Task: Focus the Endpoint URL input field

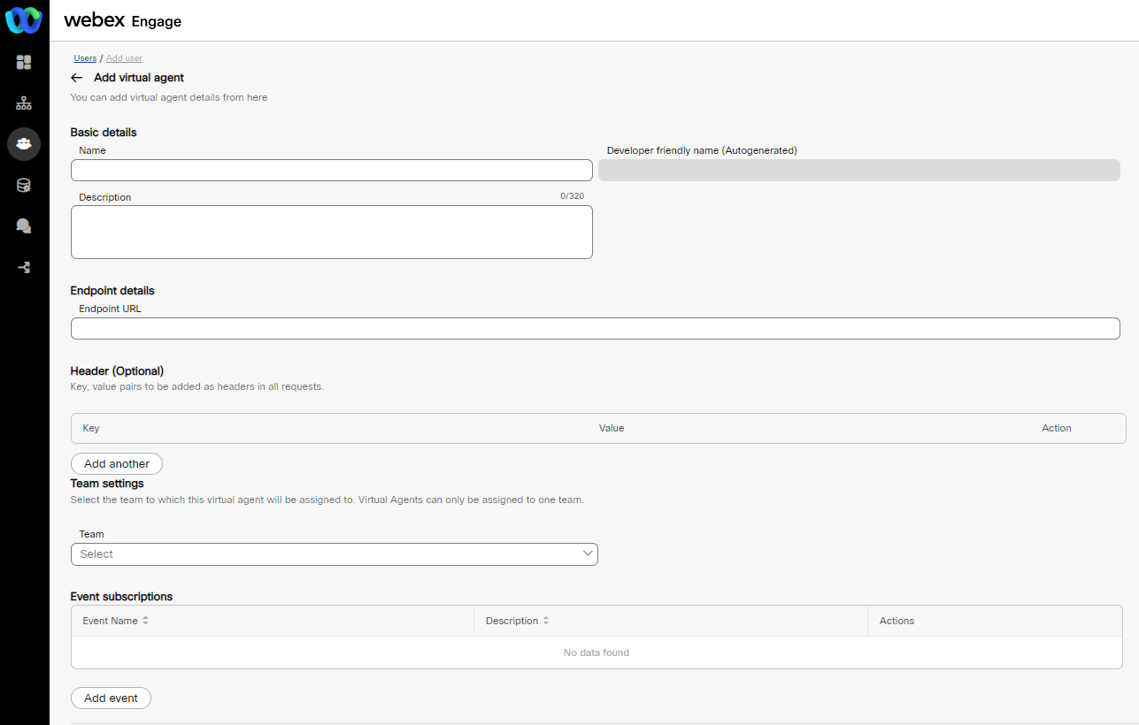Action: click(596, 329)
